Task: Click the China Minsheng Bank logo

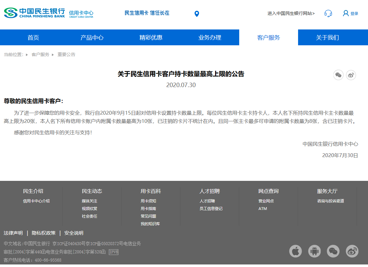Action: tap(34, 13)
